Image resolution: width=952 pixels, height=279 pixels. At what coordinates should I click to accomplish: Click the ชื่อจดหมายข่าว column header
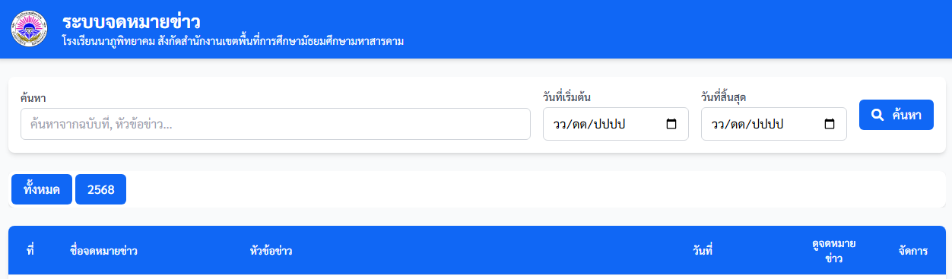coord(103,250)
